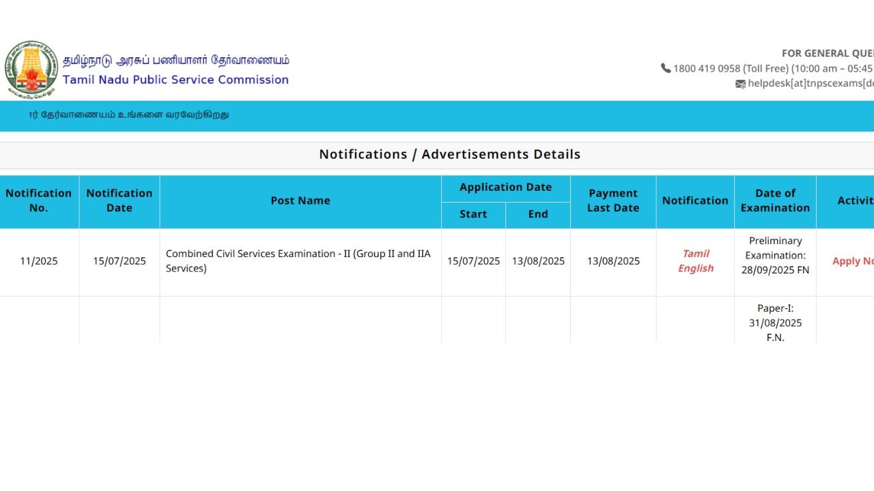The width and height of the screenshot is (874, 491).
Task: Select the Date of Examination column header
Action: pyautogui.click(x=775, y=200)
